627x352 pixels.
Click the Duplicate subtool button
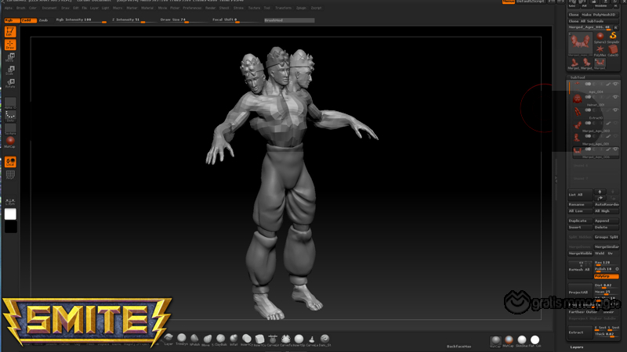point(579,221)
